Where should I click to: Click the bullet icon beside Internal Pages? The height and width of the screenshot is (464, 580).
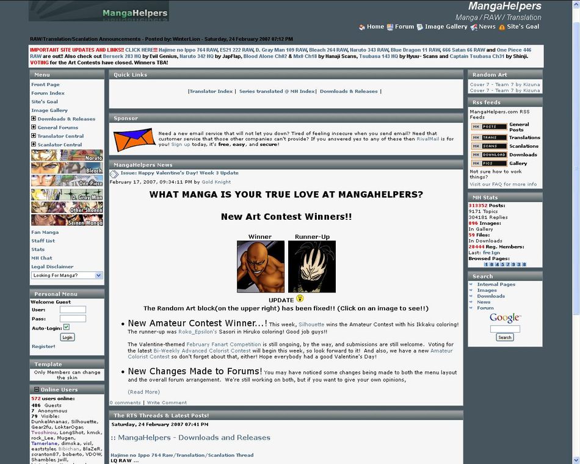pyautogui.click(x=471, y=284)
